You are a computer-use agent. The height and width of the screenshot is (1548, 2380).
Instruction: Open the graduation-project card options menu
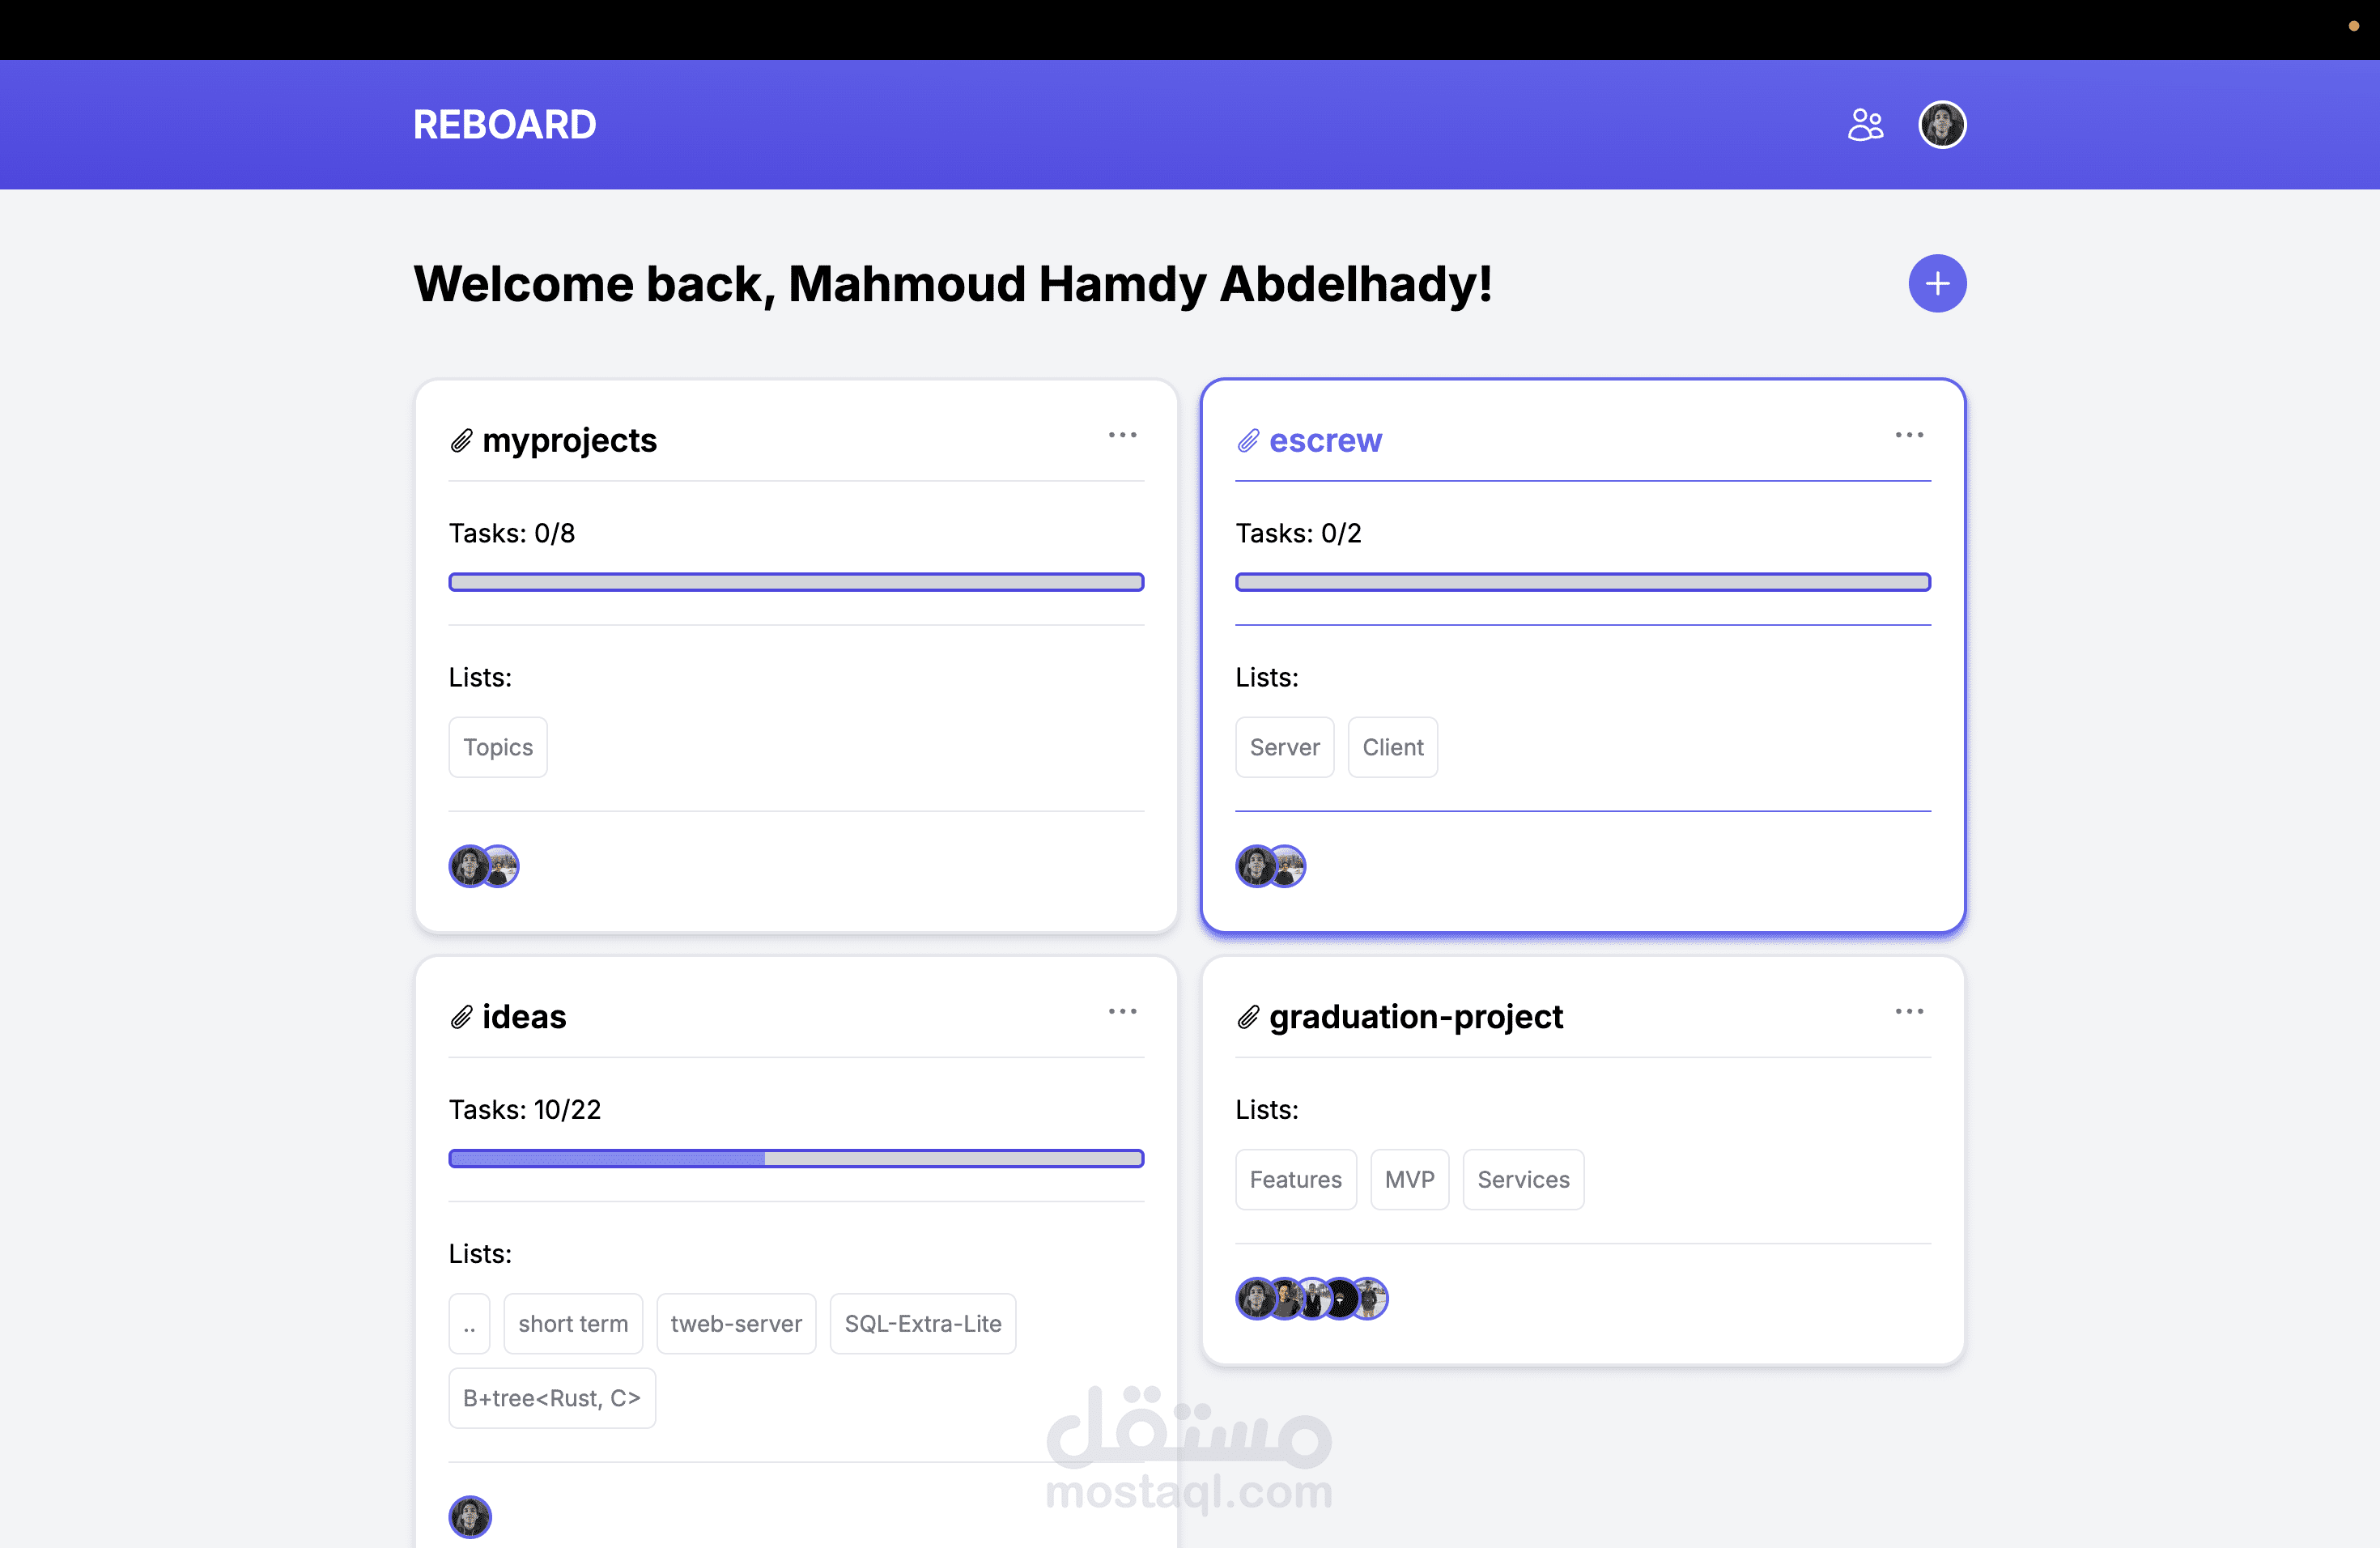1909,1012
